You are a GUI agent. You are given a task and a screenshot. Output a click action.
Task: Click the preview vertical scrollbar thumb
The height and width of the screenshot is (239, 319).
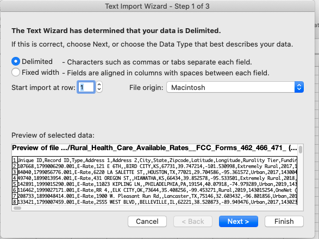point(301,150)
